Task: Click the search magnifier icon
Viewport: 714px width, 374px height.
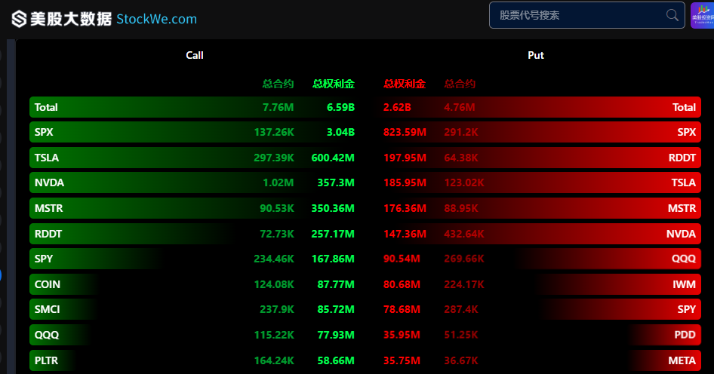Action: pyautogui.click(x=672, y=15)
